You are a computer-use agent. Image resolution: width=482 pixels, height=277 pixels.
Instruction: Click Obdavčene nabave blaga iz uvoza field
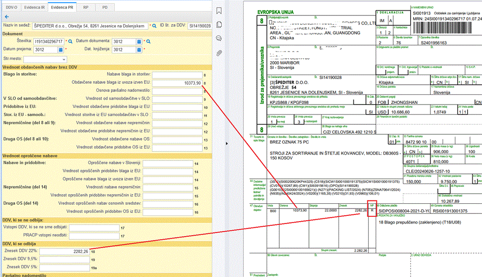point(177,83)
